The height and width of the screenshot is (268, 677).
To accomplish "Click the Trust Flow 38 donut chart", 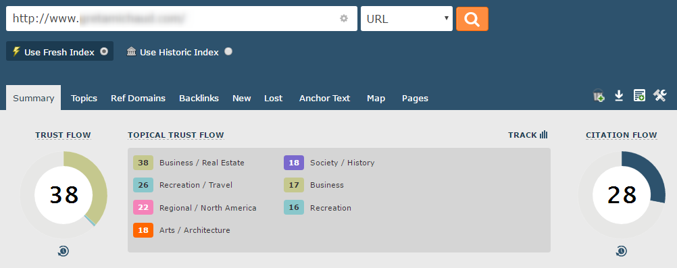I will tap(64, 194).
